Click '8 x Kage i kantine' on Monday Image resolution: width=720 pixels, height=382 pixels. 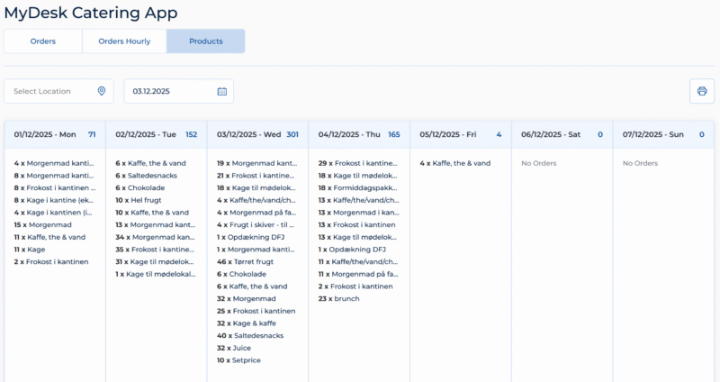coord(54,200)
